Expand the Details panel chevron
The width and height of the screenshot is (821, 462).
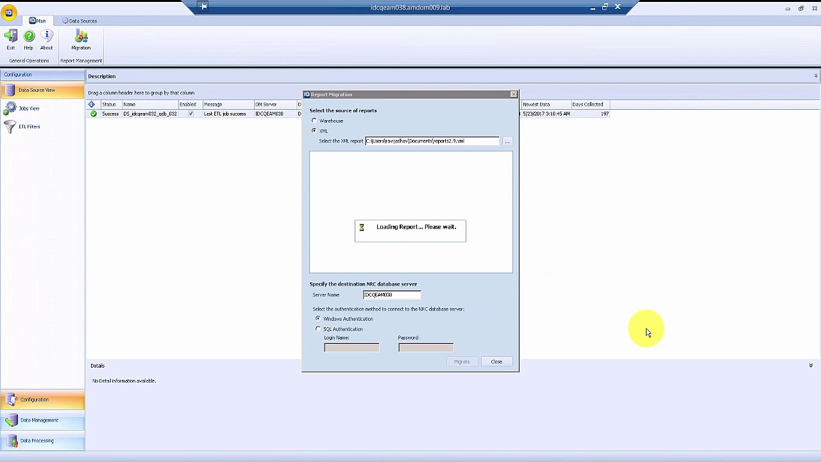click(811, 366)
